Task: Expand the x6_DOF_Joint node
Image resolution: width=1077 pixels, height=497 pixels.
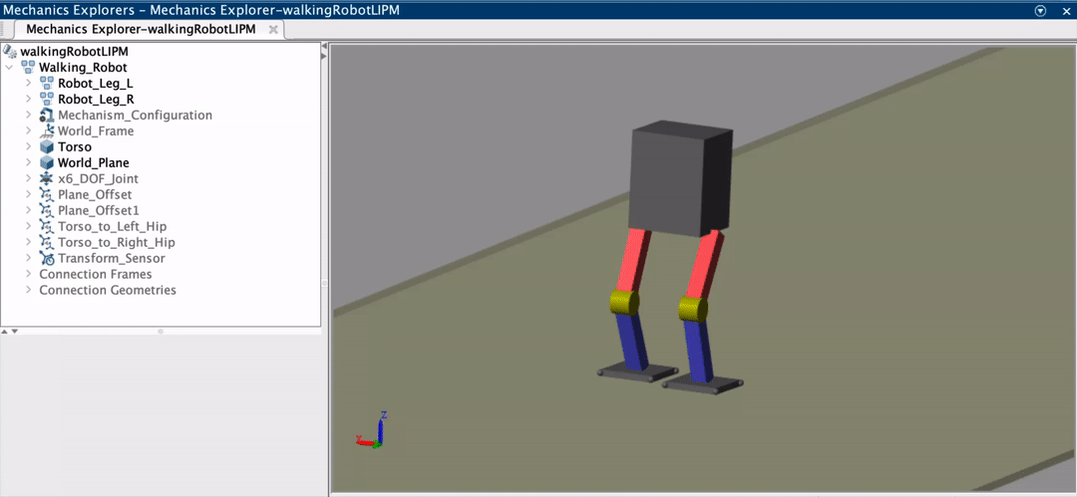Action: (x=28, y=178)
